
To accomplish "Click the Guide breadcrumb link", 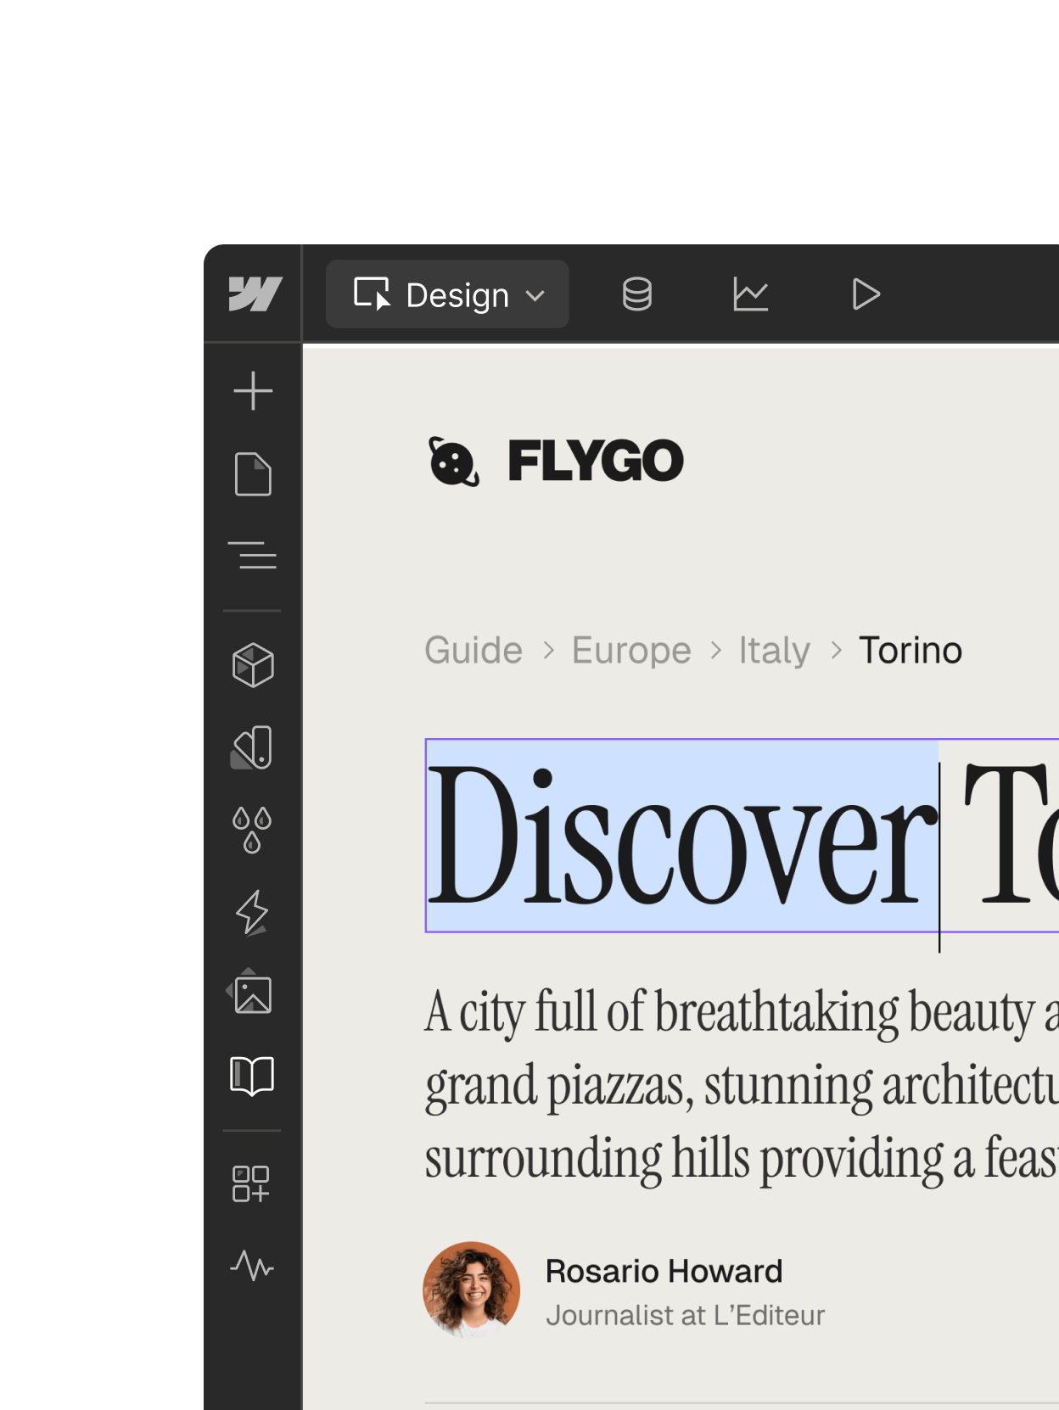I will coord(473,651).
